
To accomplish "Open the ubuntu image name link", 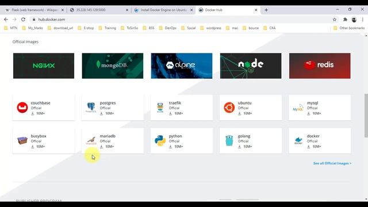I will (x=244, y=103).
